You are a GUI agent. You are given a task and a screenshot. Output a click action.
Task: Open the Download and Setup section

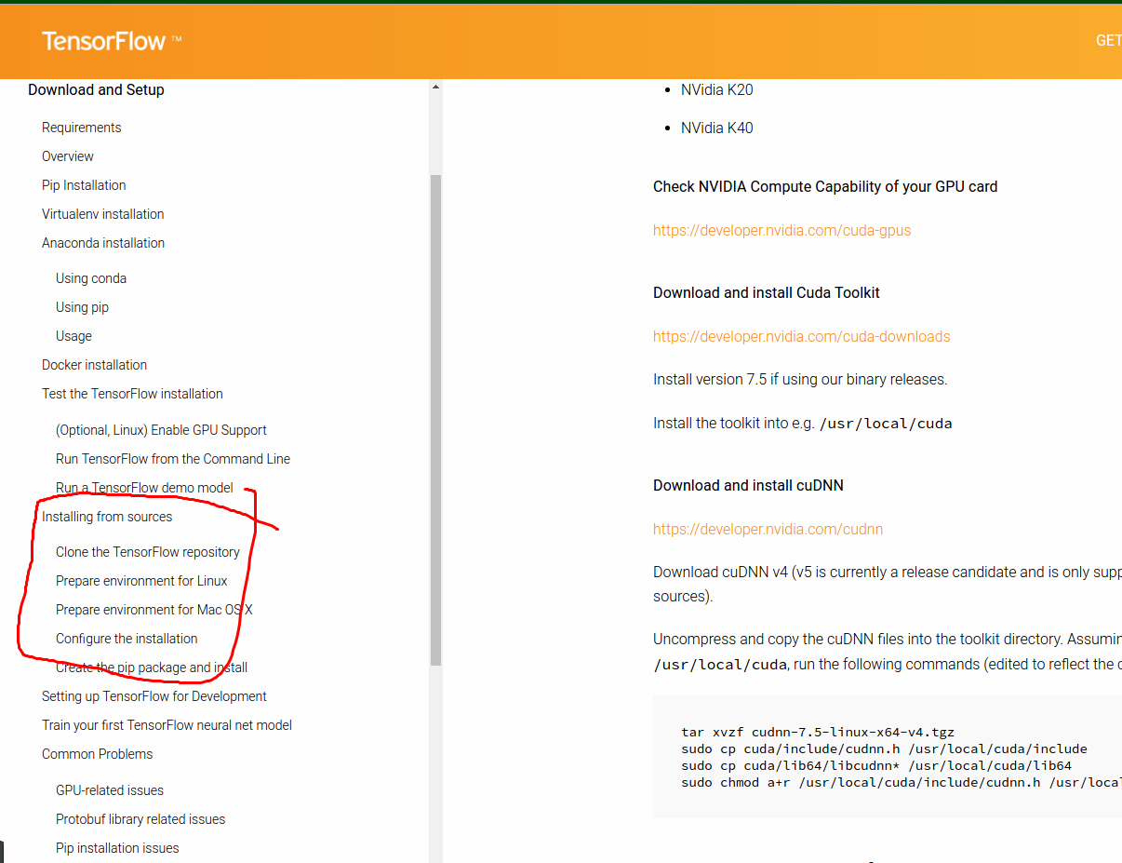[96, 89]
